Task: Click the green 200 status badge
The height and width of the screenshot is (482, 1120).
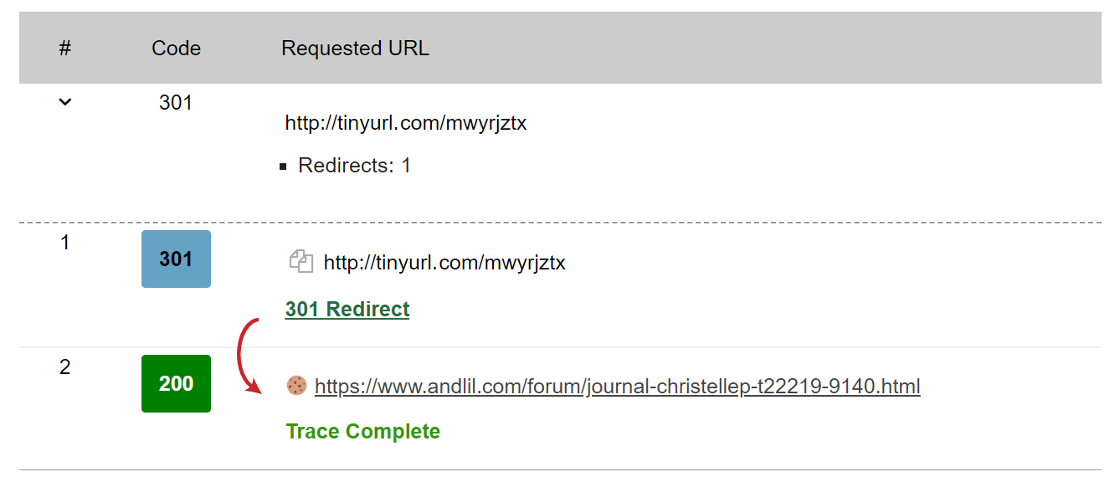Action: 176,384
